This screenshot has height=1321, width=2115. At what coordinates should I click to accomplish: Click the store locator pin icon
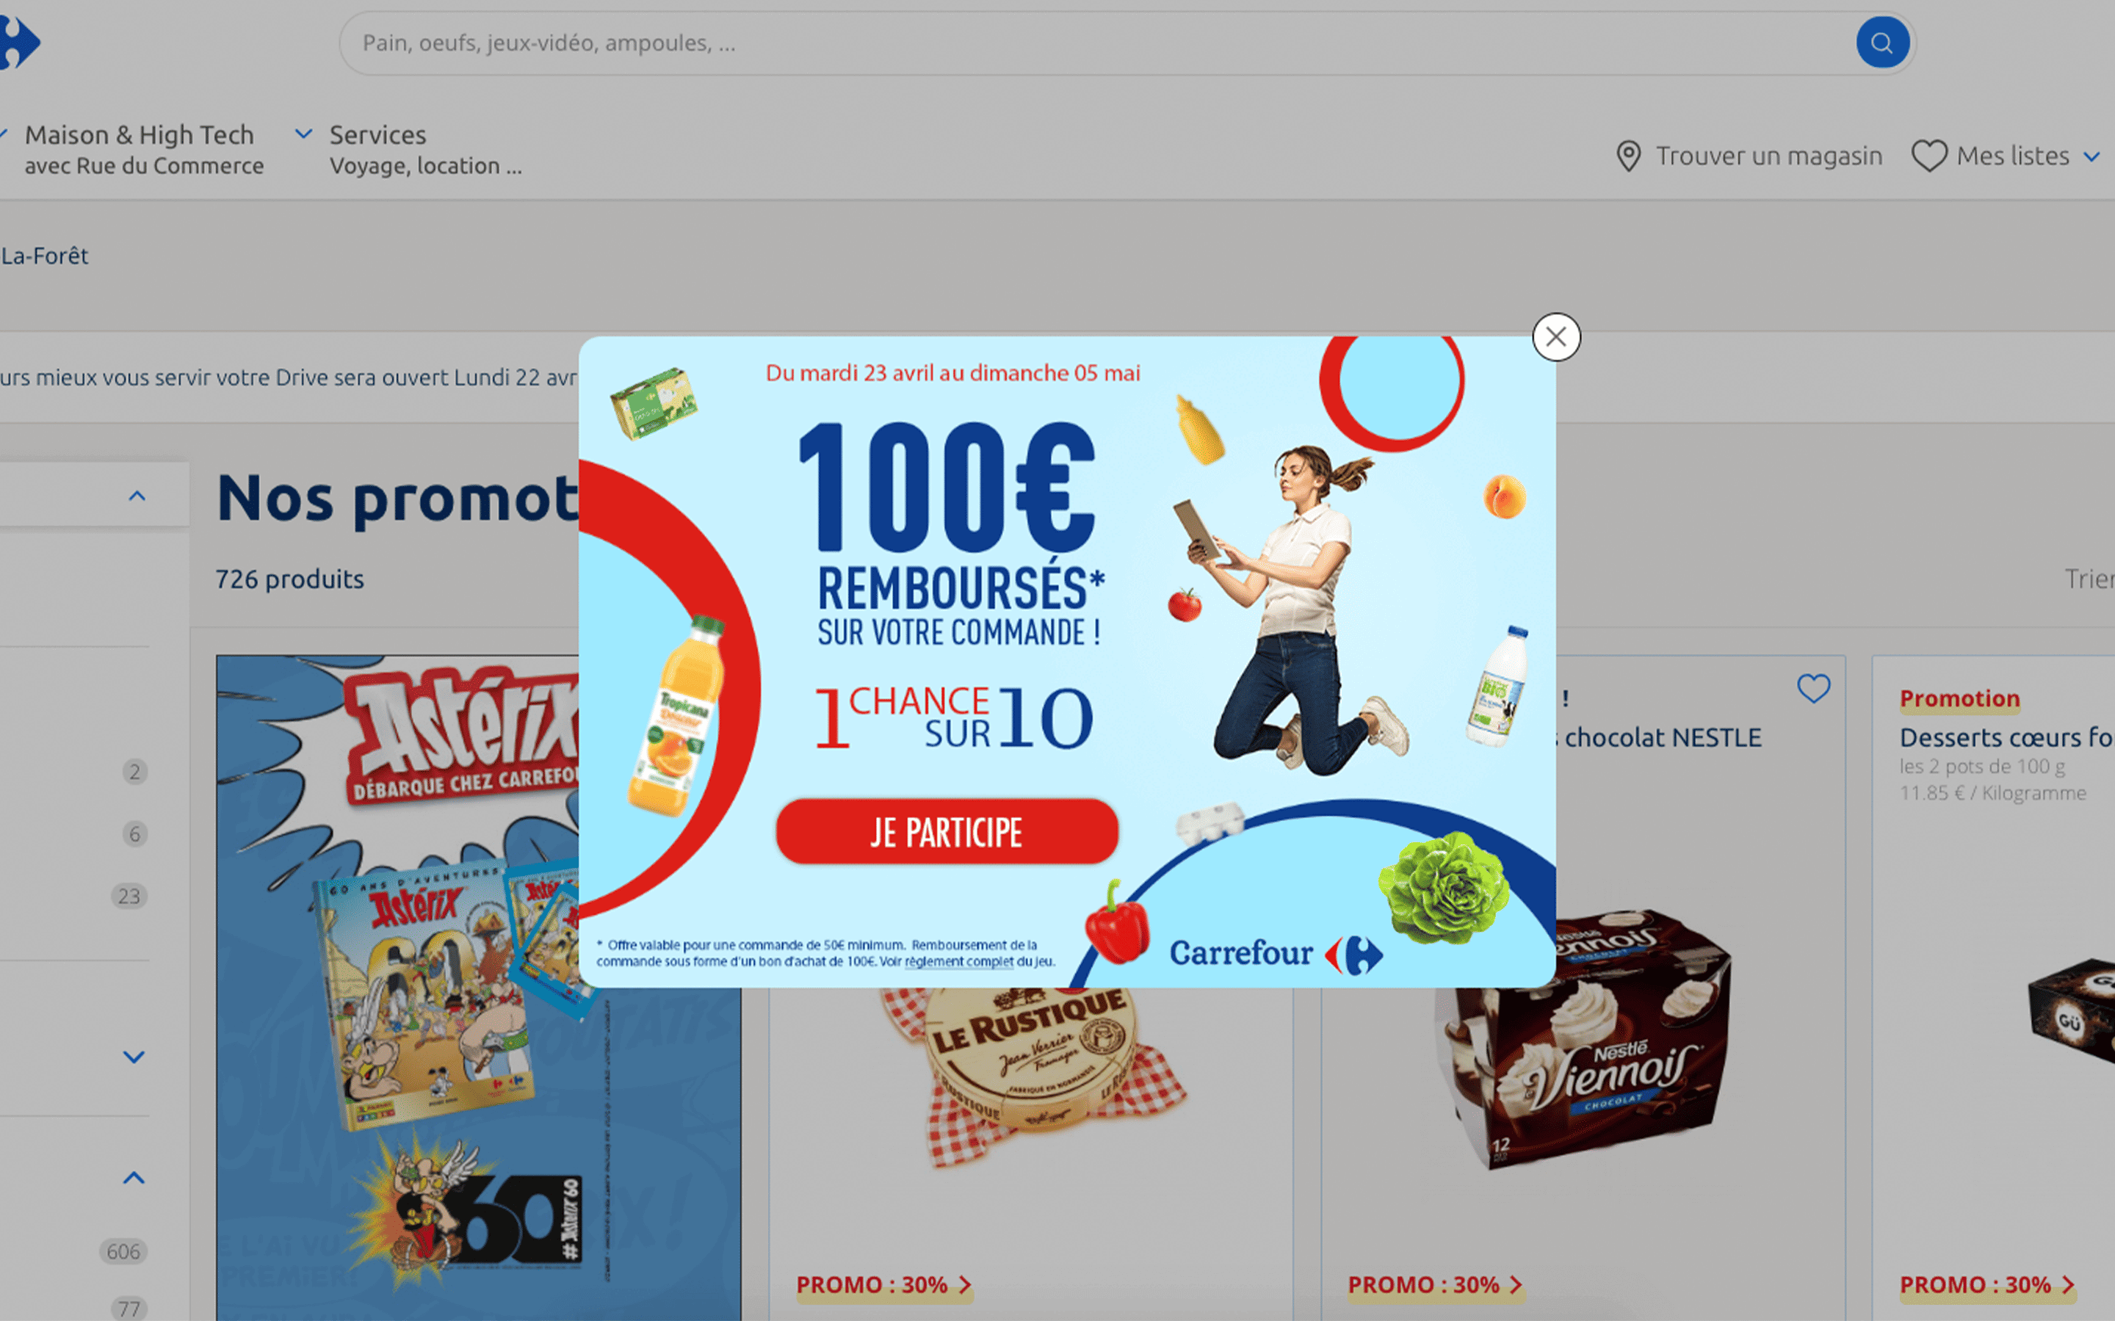pos(1628,156)
